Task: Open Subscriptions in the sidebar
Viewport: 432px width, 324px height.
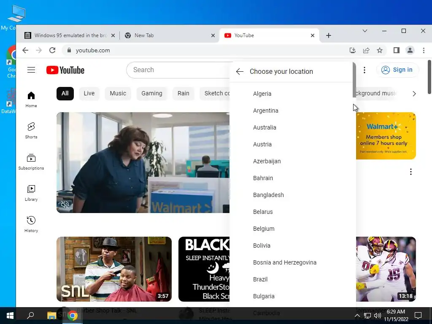Action: tap(31, 162)
